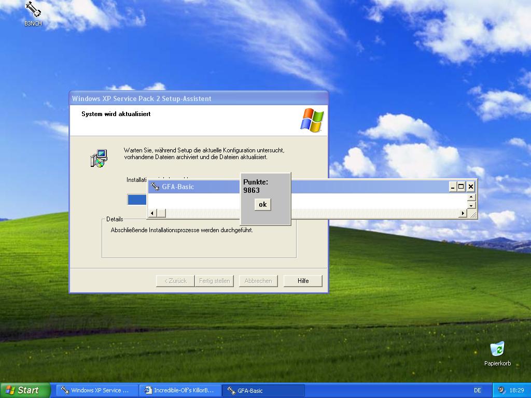531x398 pixels.
Task: Click the 'Punkte: 9863' score text
Action: pos(256,186)
